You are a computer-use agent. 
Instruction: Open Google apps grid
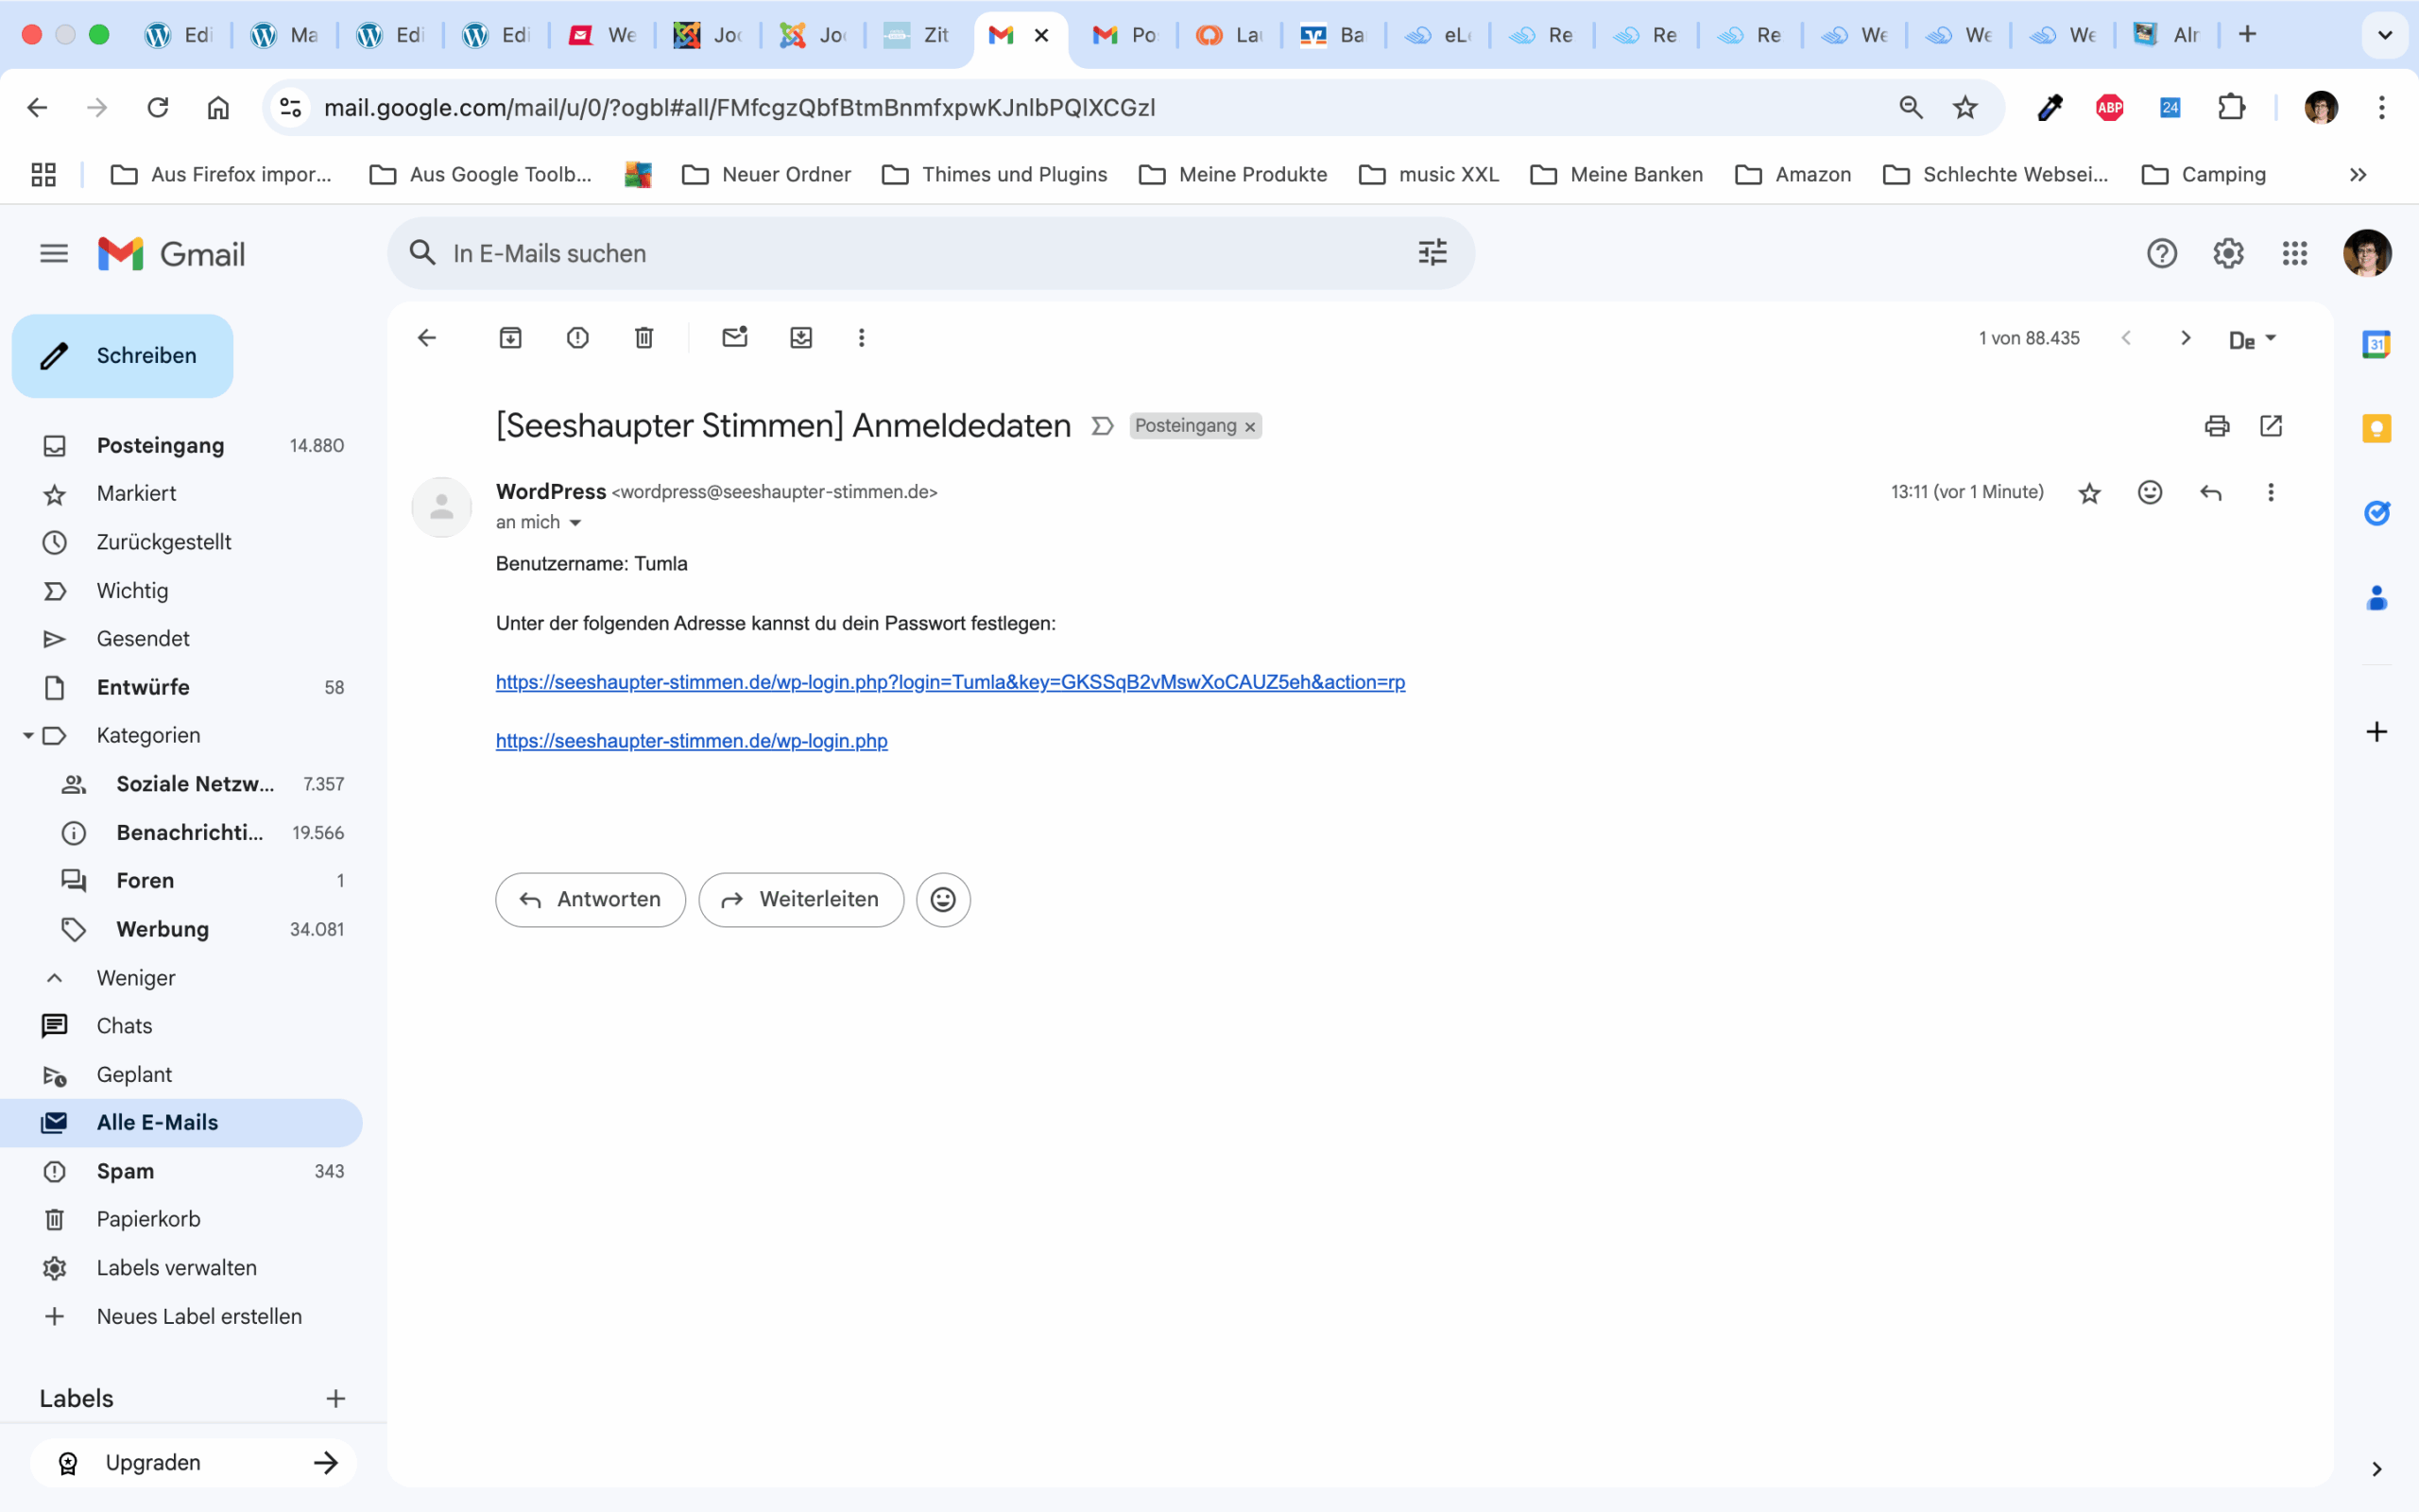(x=2295, y=253)
